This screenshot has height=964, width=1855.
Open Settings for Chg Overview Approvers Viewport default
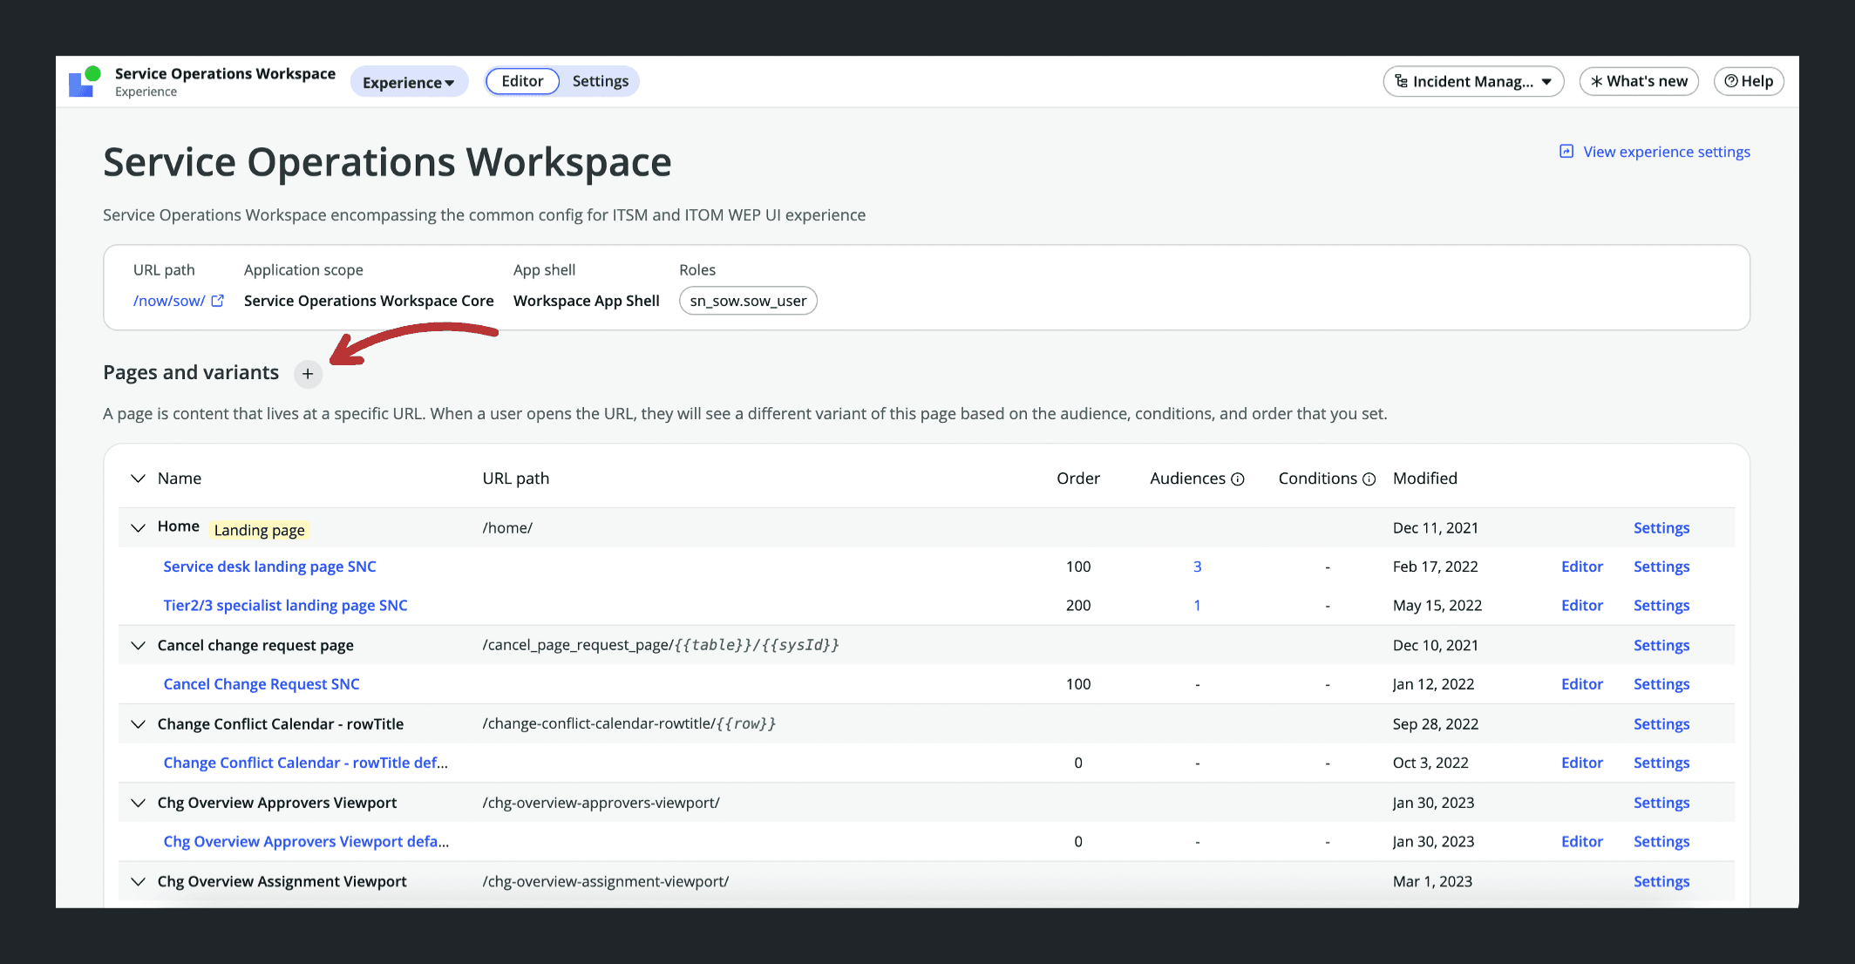1661,842
